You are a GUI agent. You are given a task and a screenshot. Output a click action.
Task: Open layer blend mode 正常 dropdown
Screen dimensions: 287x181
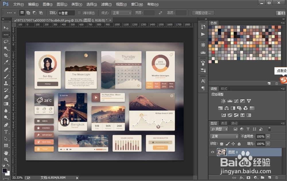pos(224,136)
